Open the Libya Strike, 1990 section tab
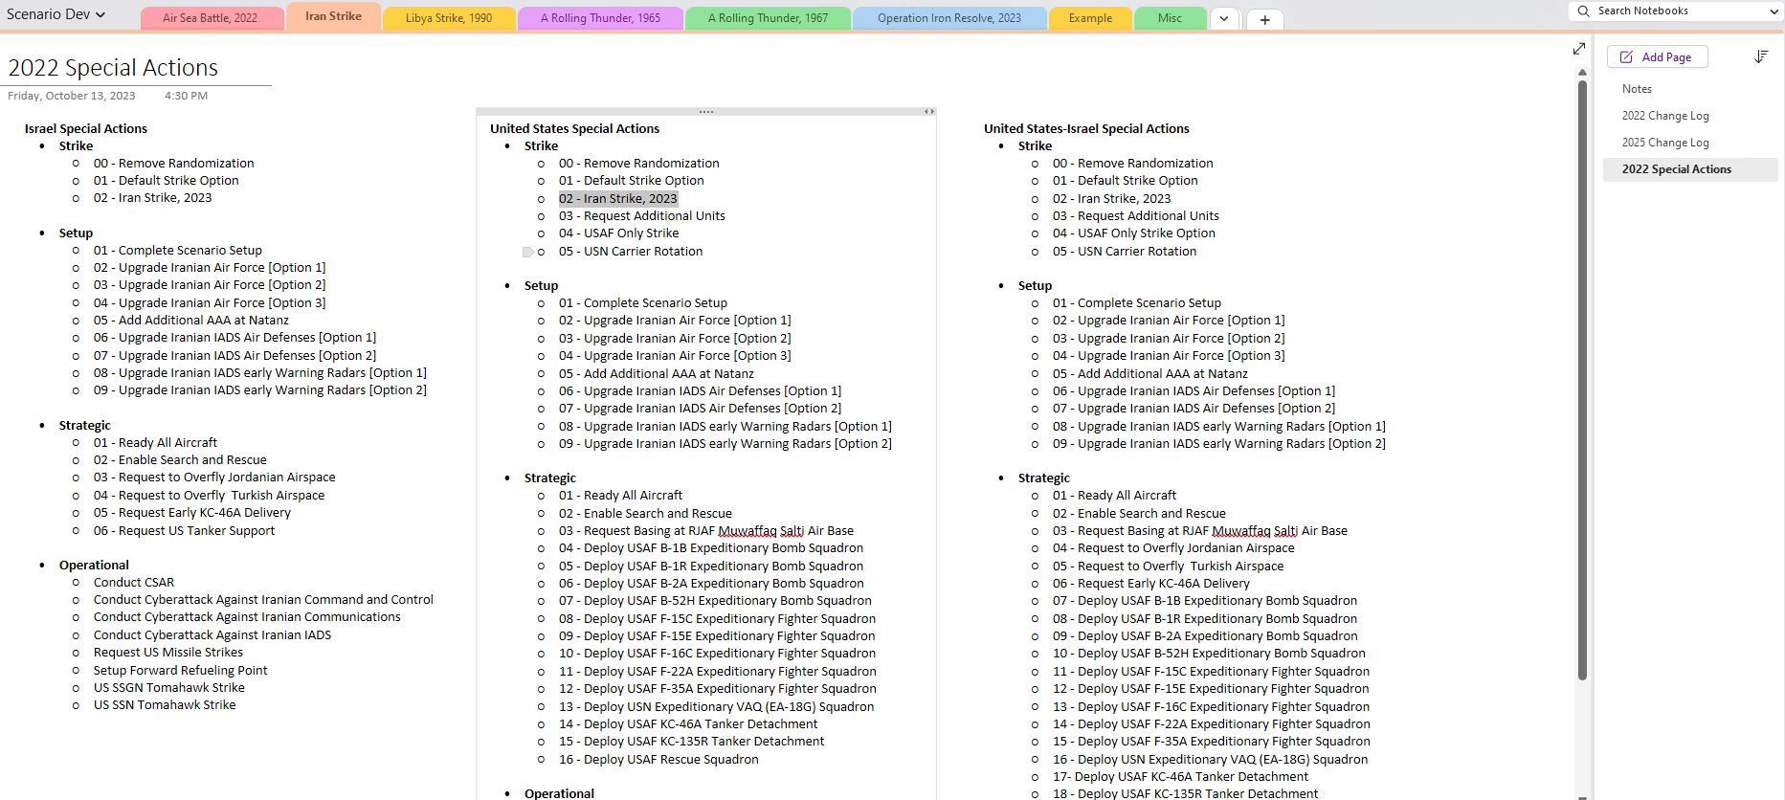The image size is (1785, 800). click(449, 18)
